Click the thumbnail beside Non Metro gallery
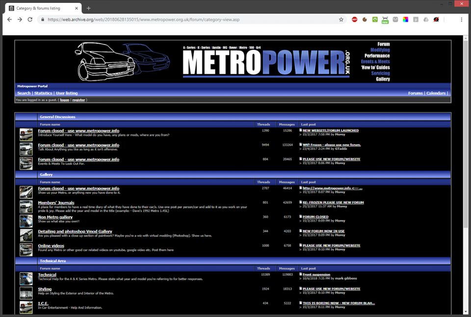This screenshot has width=471, height=317. [x=26, y=221]
